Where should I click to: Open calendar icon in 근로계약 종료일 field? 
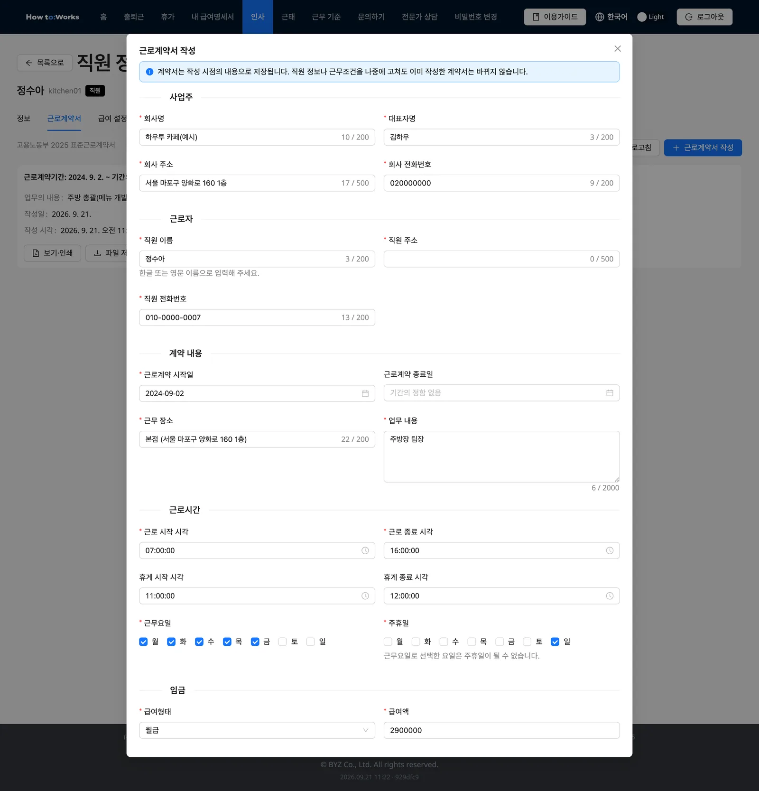610,393
